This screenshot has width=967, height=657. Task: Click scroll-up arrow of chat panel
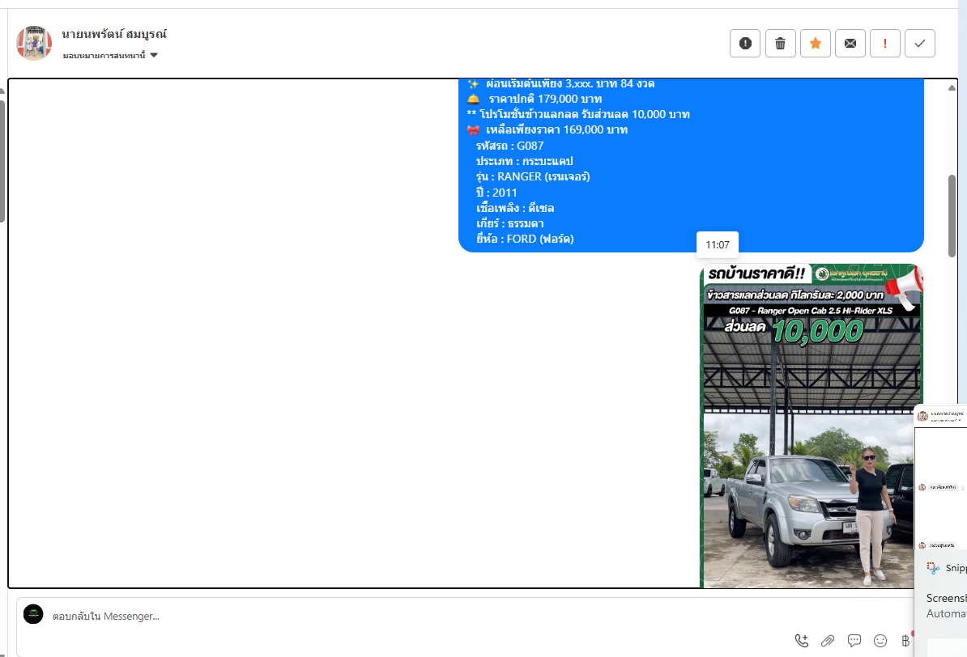click(952, 87)
